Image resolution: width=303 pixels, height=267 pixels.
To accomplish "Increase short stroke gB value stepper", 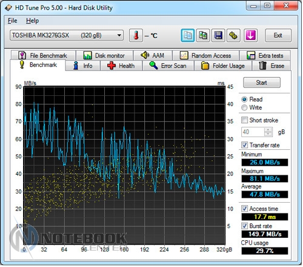I will tap(268, 130).
